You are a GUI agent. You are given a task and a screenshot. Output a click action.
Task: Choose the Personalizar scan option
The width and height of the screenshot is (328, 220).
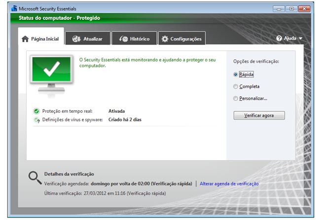tap(236, 98)
